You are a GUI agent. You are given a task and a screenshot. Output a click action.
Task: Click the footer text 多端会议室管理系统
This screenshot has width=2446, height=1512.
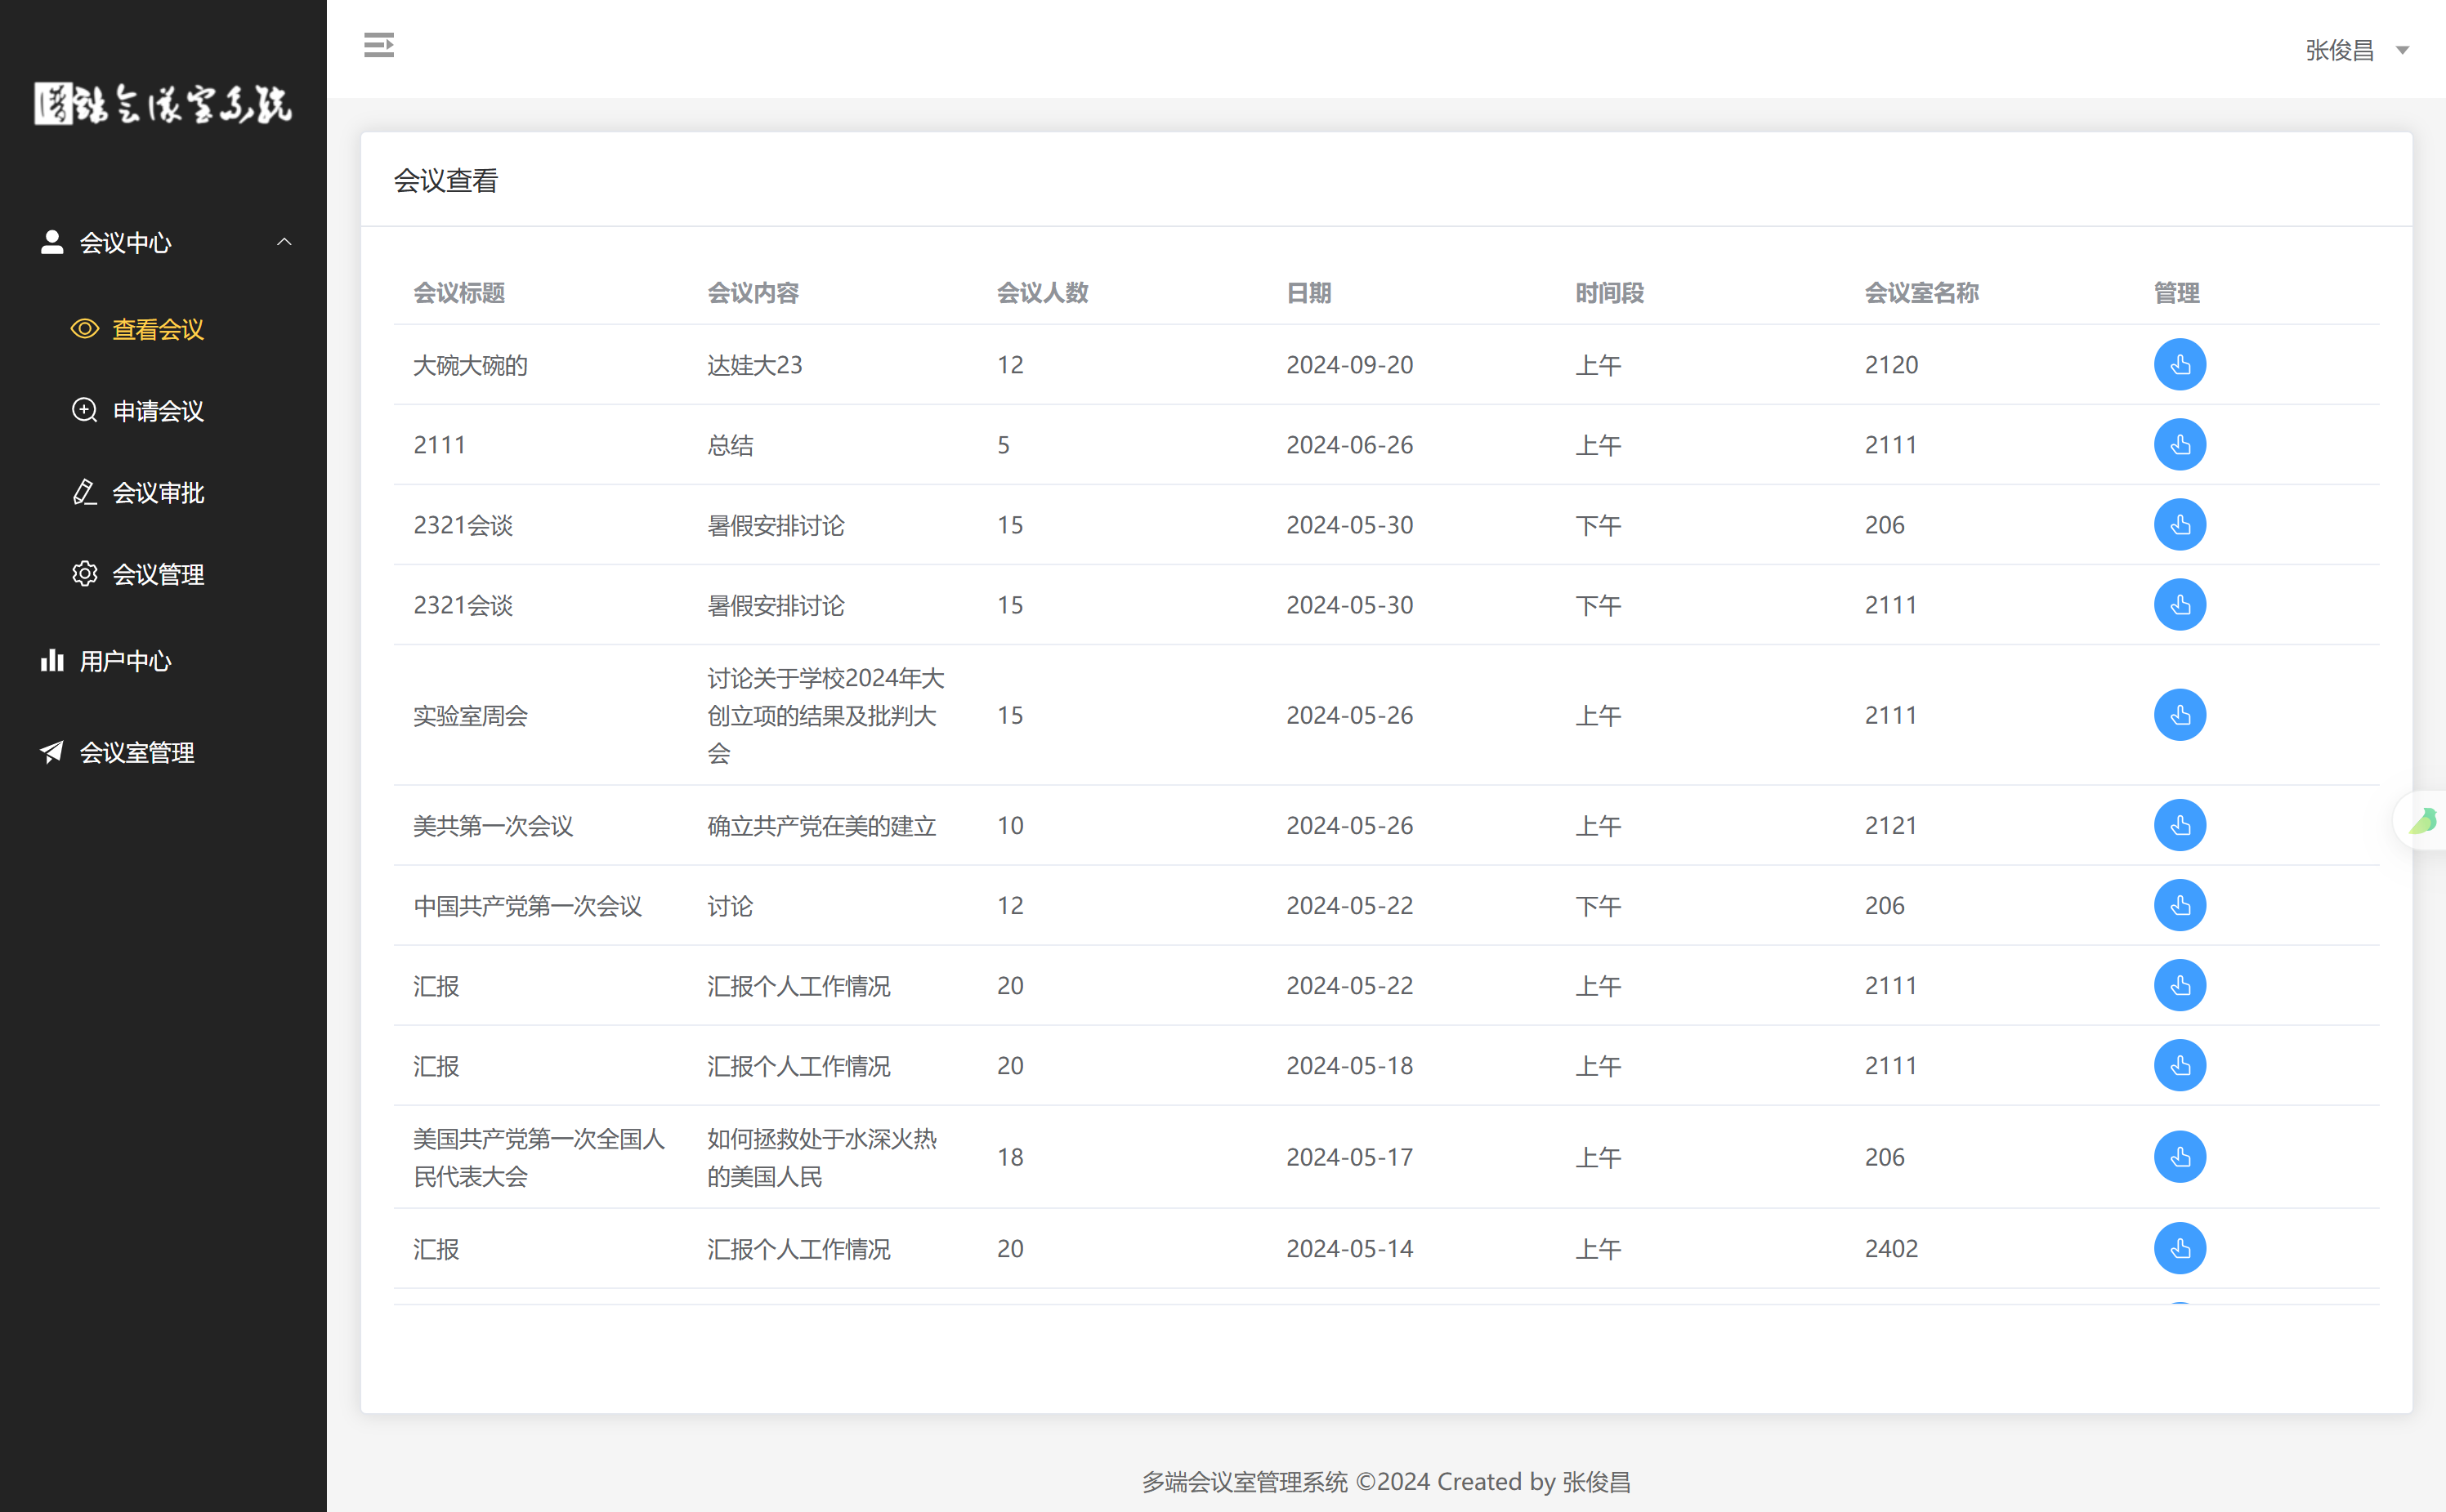pos(1245,1481)
